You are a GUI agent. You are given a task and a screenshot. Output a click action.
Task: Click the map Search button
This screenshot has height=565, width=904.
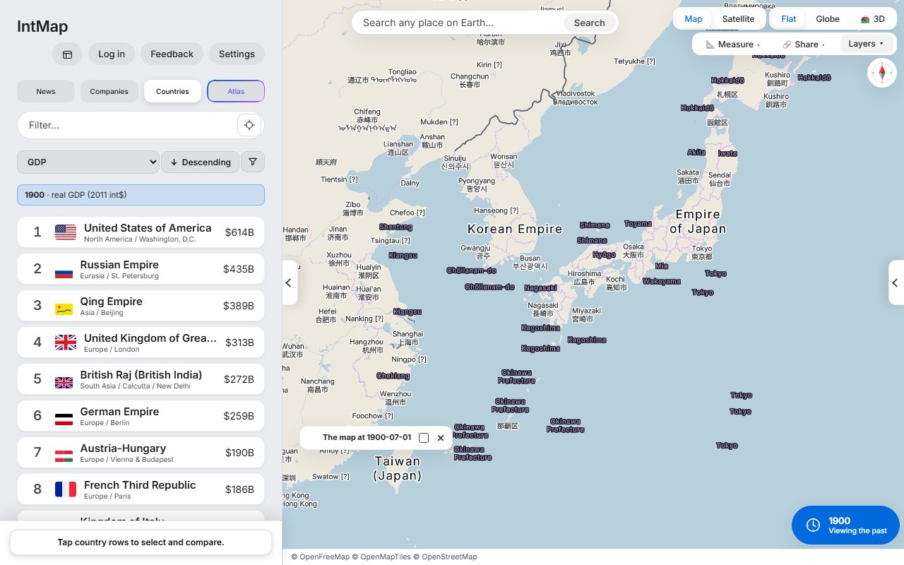coord(589,23)
